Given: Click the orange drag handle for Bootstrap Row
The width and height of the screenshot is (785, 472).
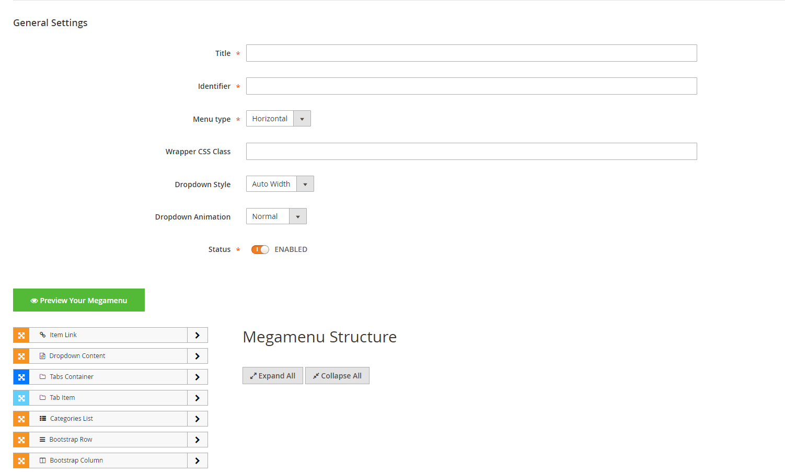Looking at the screenshot, I should pos(21,440).
